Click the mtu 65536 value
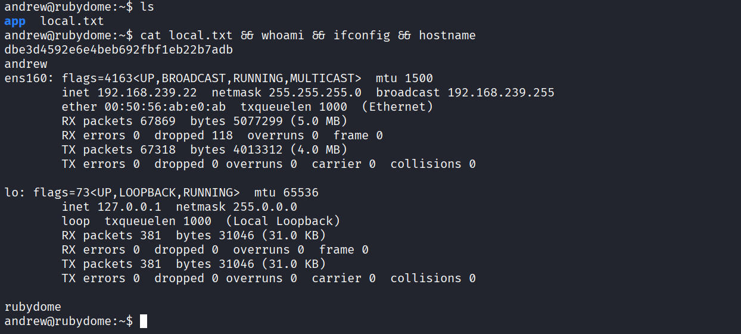Image resolution: width=741 pixels, height=334 pixels. coord(301,193)
